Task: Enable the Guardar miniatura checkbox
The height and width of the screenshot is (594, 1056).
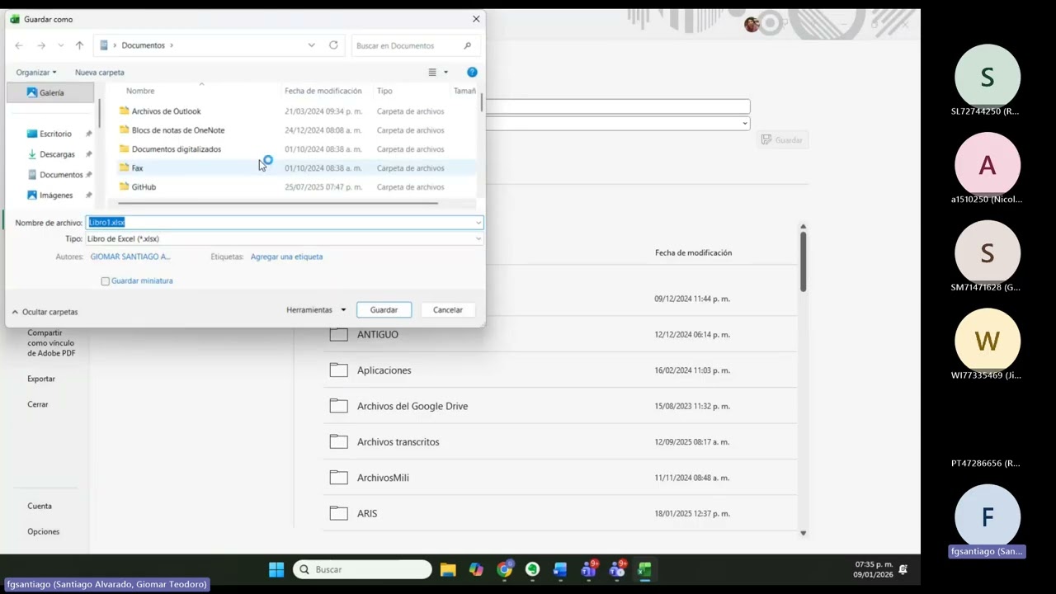Action: 105,281
